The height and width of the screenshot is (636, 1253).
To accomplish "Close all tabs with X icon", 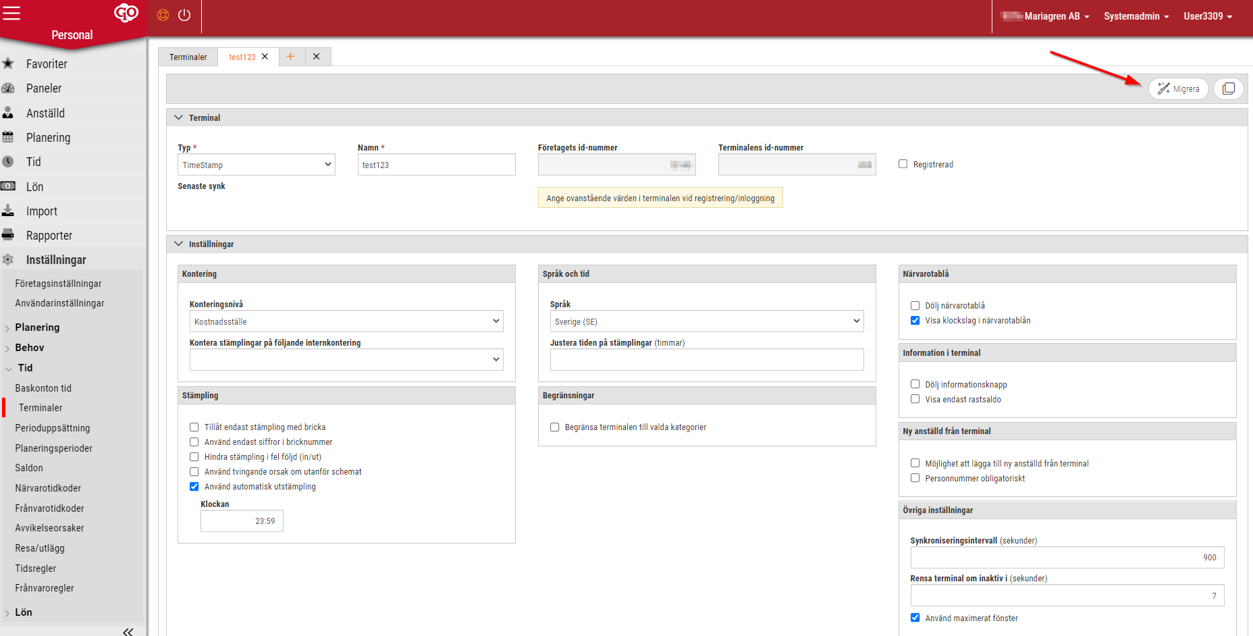I will [316, 57].
